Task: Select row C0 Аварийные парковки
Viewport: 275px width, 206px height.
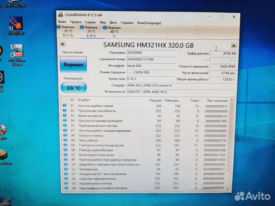Action: click(x=145, y=164)
